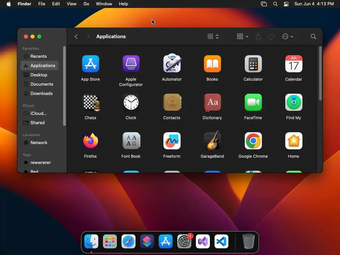Select Shared in the sidebar

40,123
